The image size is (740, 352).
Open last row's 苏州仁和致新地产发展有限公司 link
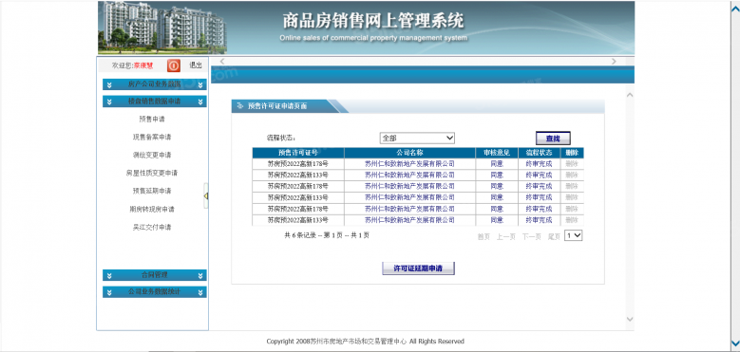point(409,220)
